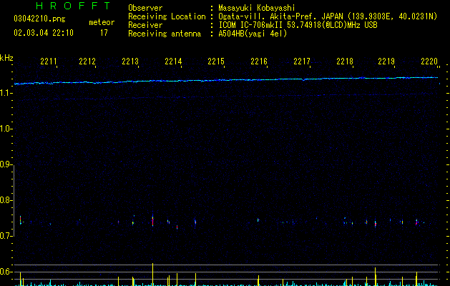
Task: Click the 2218 time marker
Action: point(345,61)
